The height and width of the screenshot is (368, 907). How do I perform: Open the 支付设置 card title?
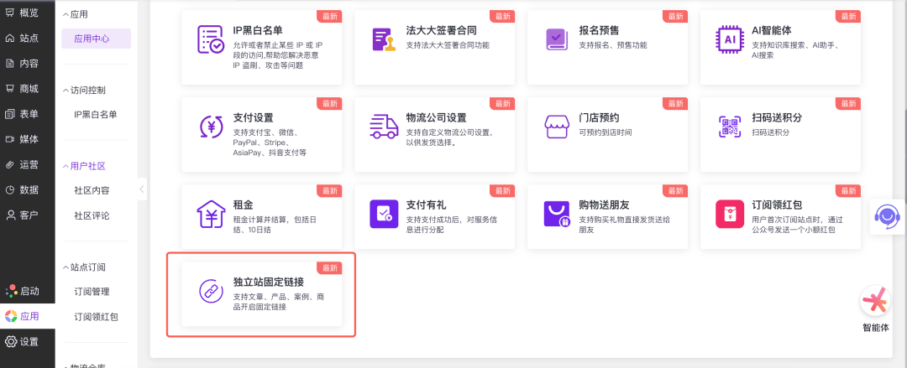click(x=254, y=118)
